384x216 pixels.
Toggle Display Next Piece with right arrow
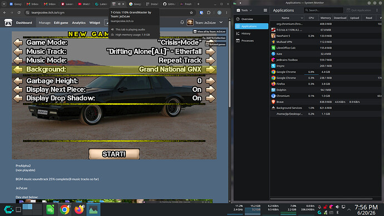[x=210, y=90]
